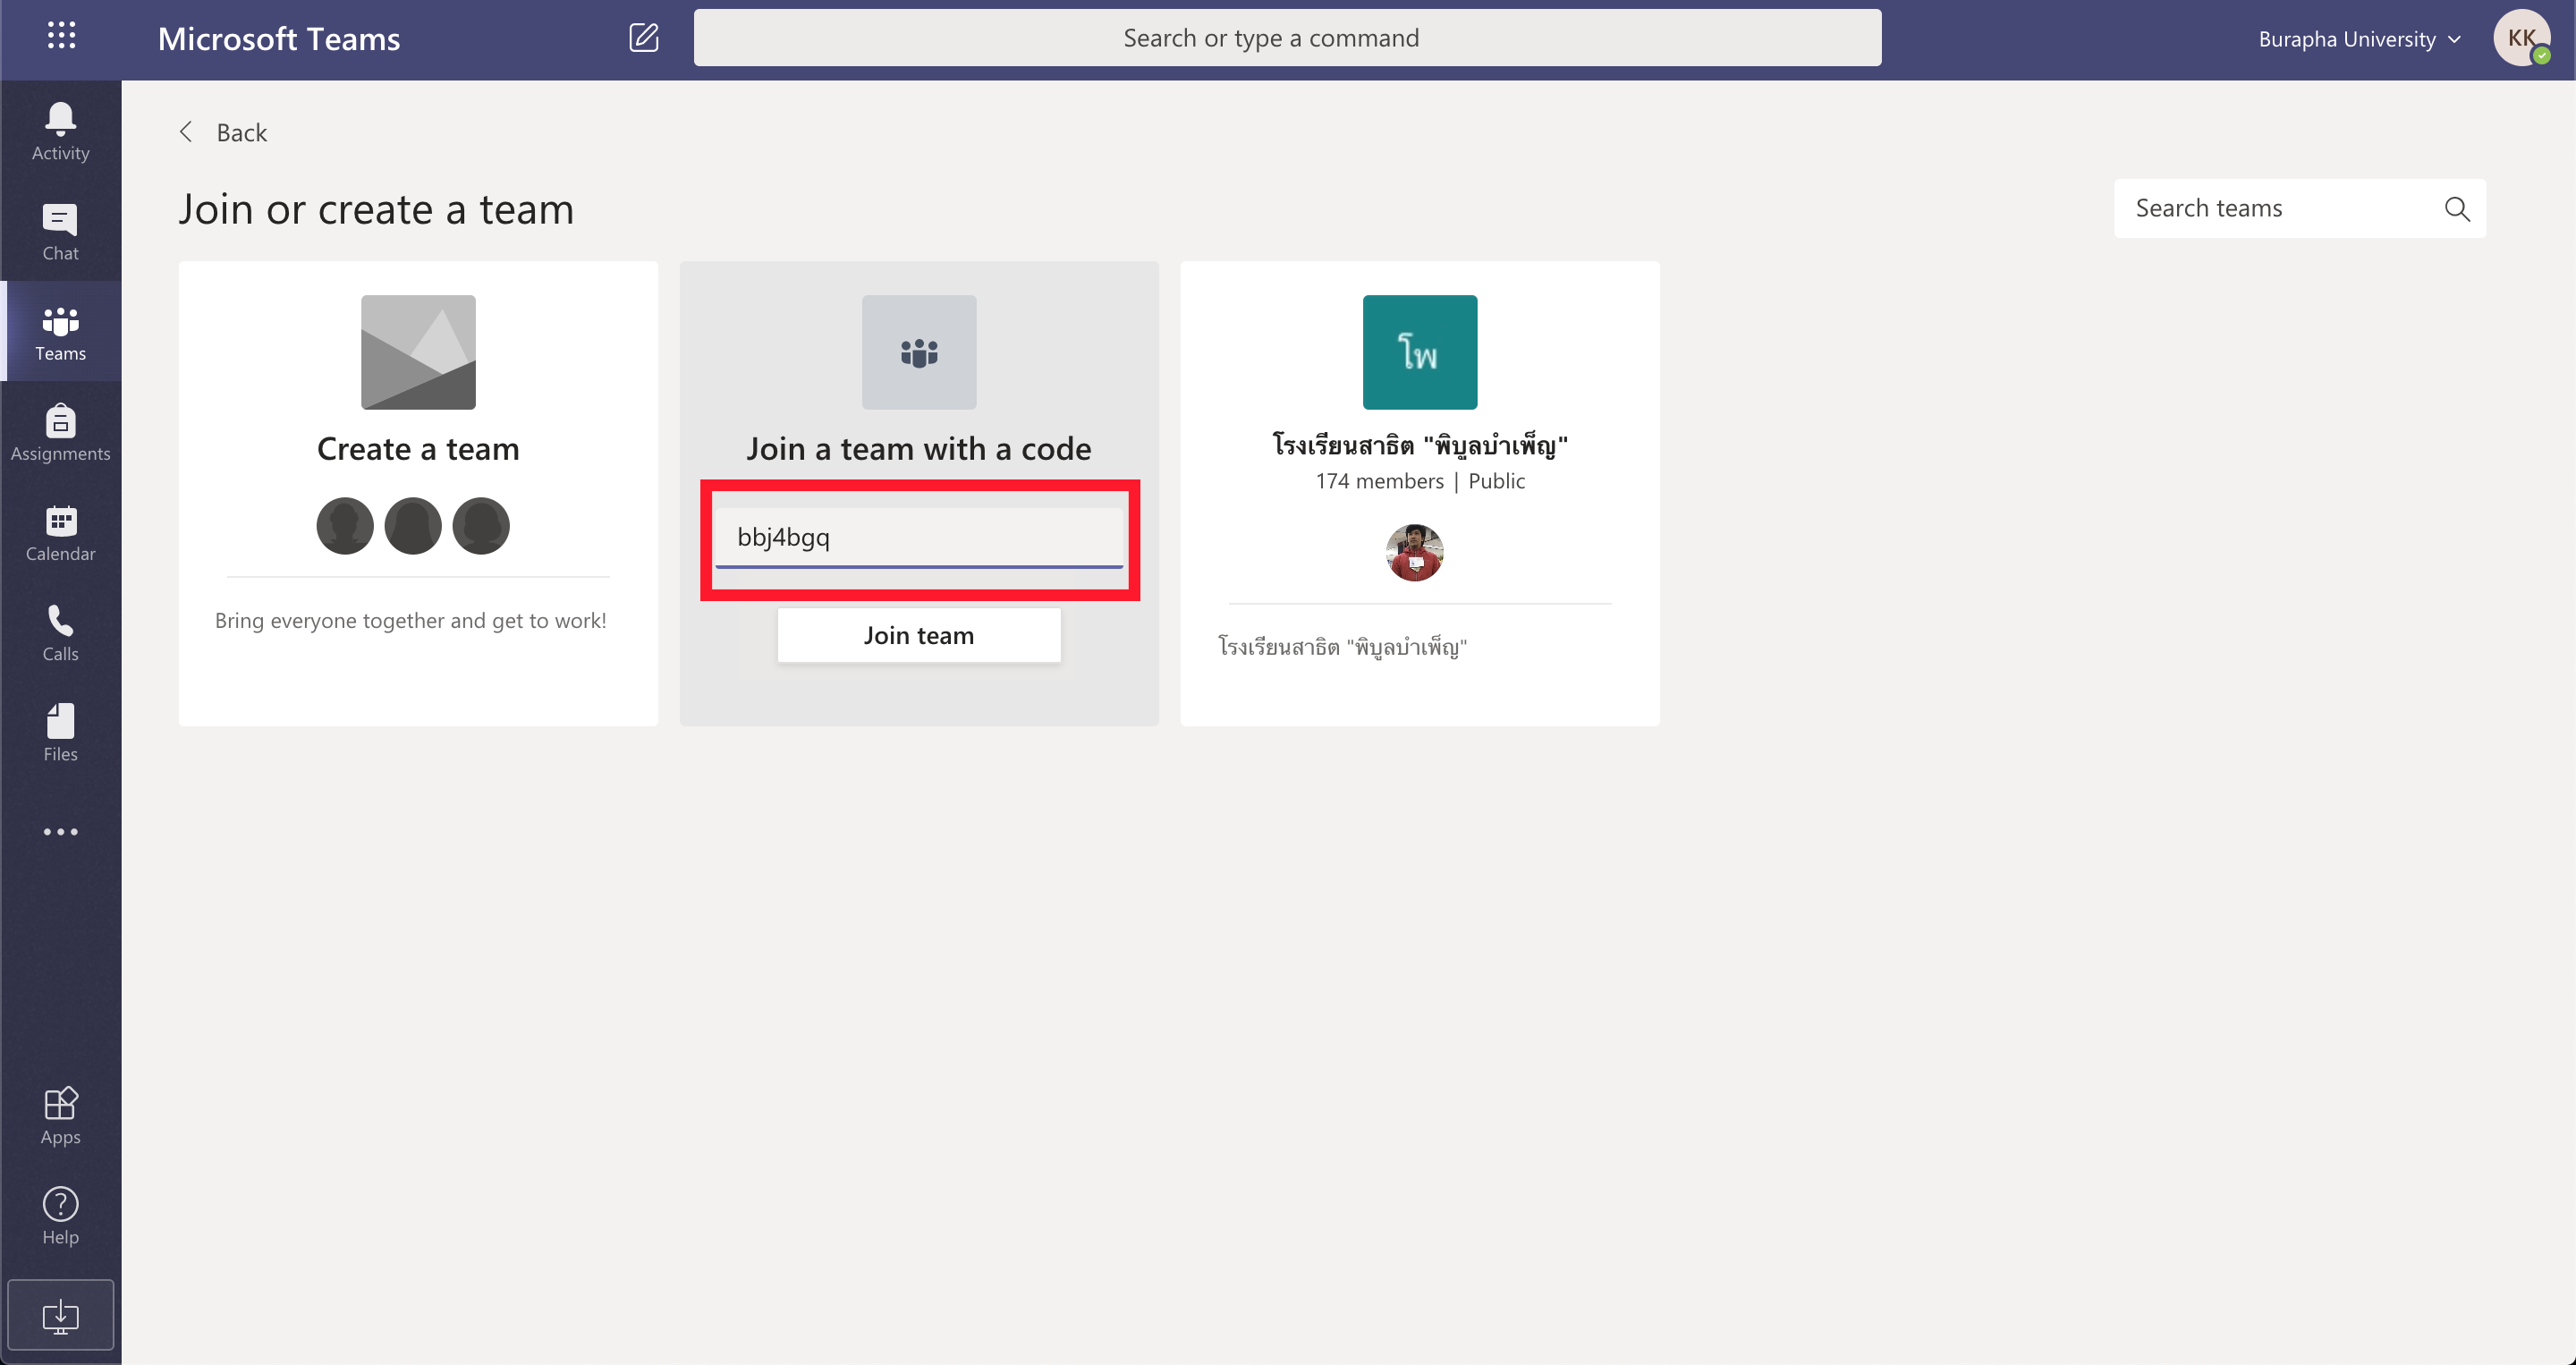This screenshot has width=2576, height=1365.
Task: Show more apps ellipsis in sidebar
Action: [x=60, y=831]
